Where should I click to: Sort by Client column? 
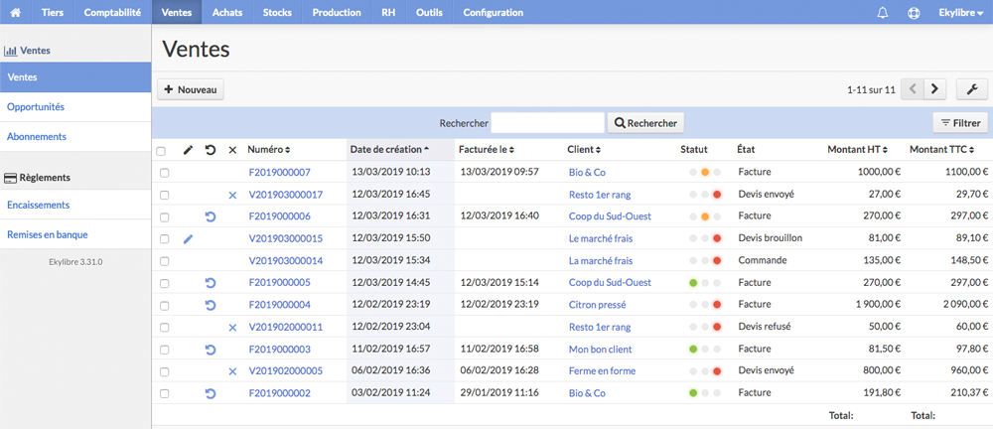pyautogui.click(x=584, y=150)
